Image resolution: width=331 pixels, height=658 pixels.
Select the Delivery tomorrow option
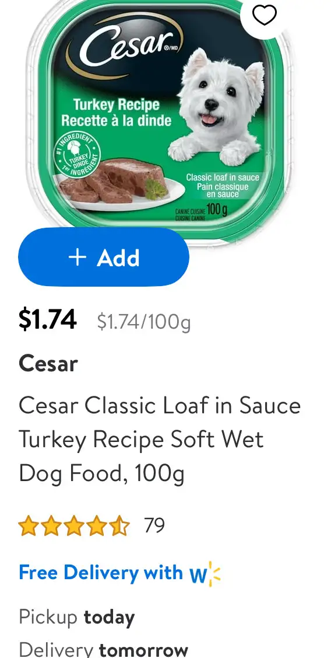pyautogui.click(x=104, y=649)
